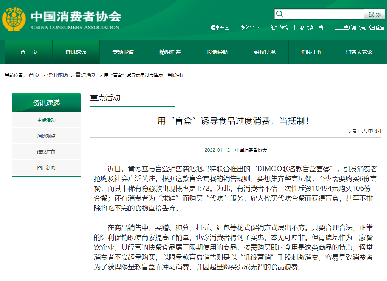
Task: Open 消费大家谈 navigation item
Action: (359, 52)
